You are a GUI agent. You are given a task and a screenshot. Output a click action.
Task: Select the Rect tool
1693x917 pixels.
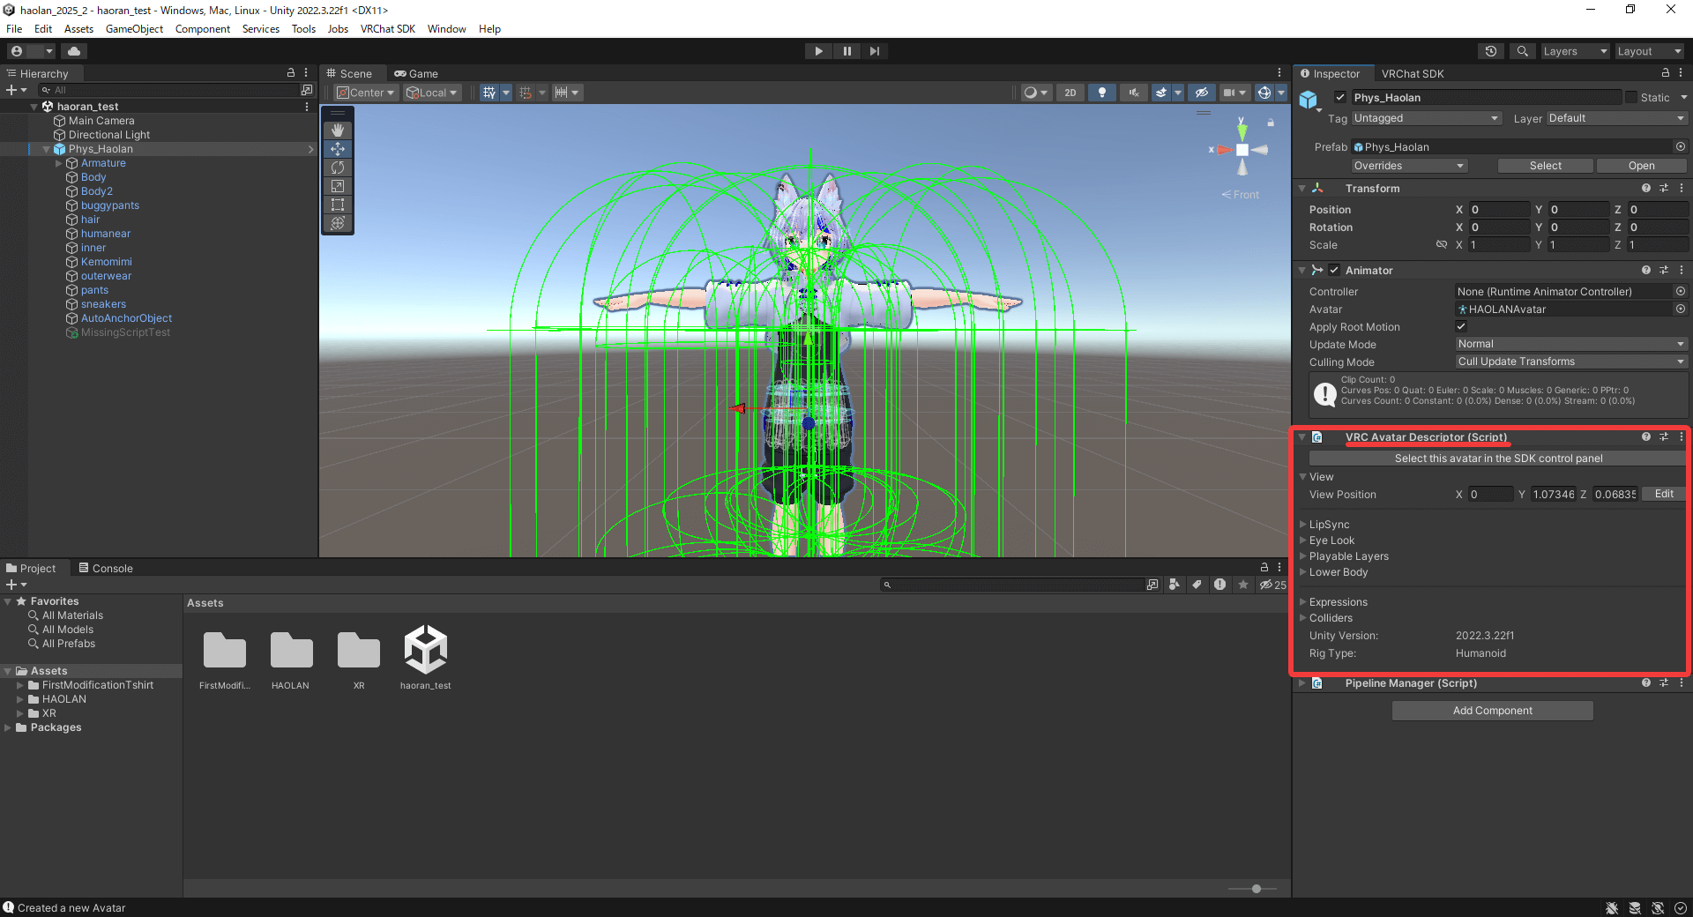(338, 205)
